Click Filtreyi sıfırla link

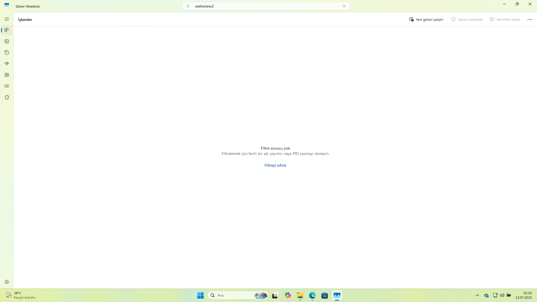pyautogui.click(x=275, y=165)
